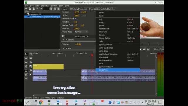Click the project panel search field
Viewport: 188px width, 106px height.
(x=46, y=9)
